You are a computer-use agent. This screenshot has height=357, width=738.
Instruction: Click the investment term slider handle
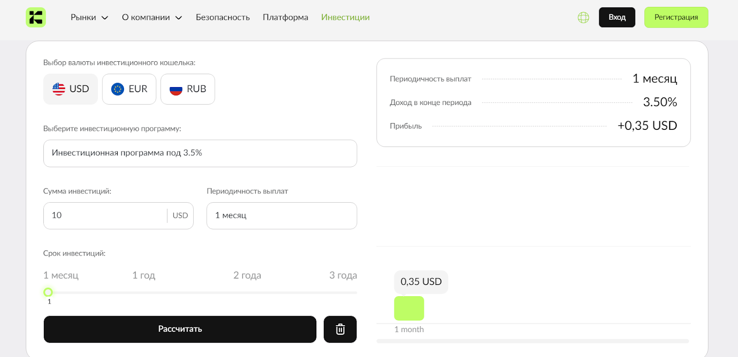pos(48,292)
